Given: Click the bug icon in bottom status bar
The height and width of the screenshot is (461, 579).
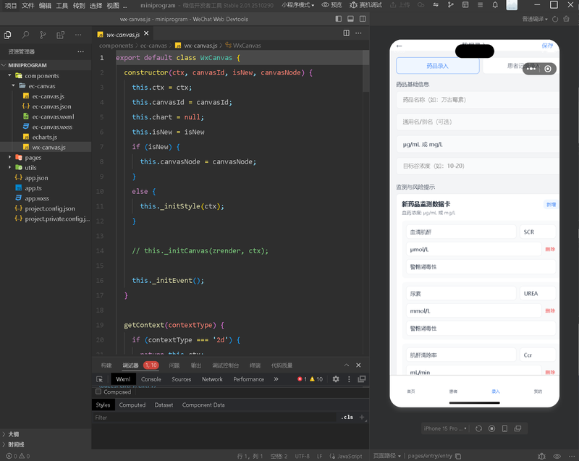Looking at the screenshot, I should 541,456.
